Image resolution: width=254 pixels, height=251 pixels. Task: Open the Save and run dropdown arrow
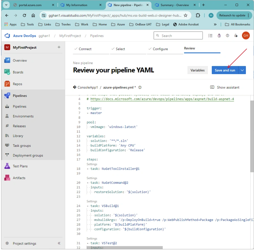[x=242, y=70]
